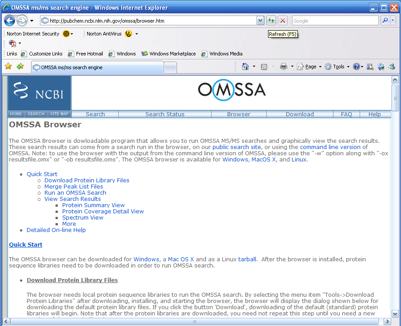Click the Adobe PDF toolbar icon
This screenshot has width=401, height=326.
pos(12,43)
